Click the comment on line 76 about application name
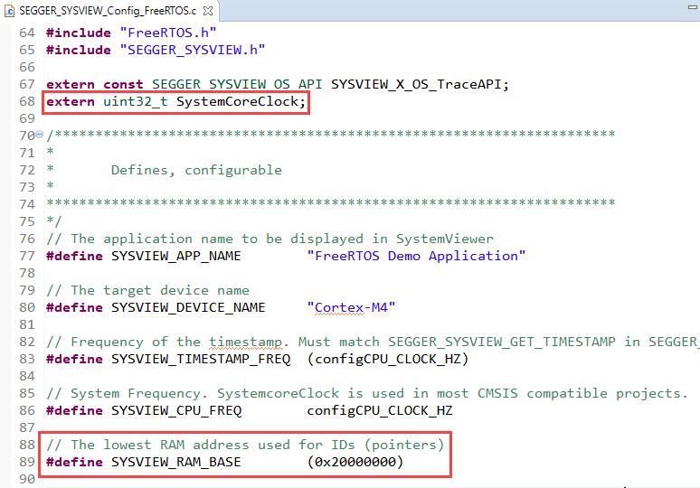This screenshot has width=700, height=488. [x=270, y=239]
